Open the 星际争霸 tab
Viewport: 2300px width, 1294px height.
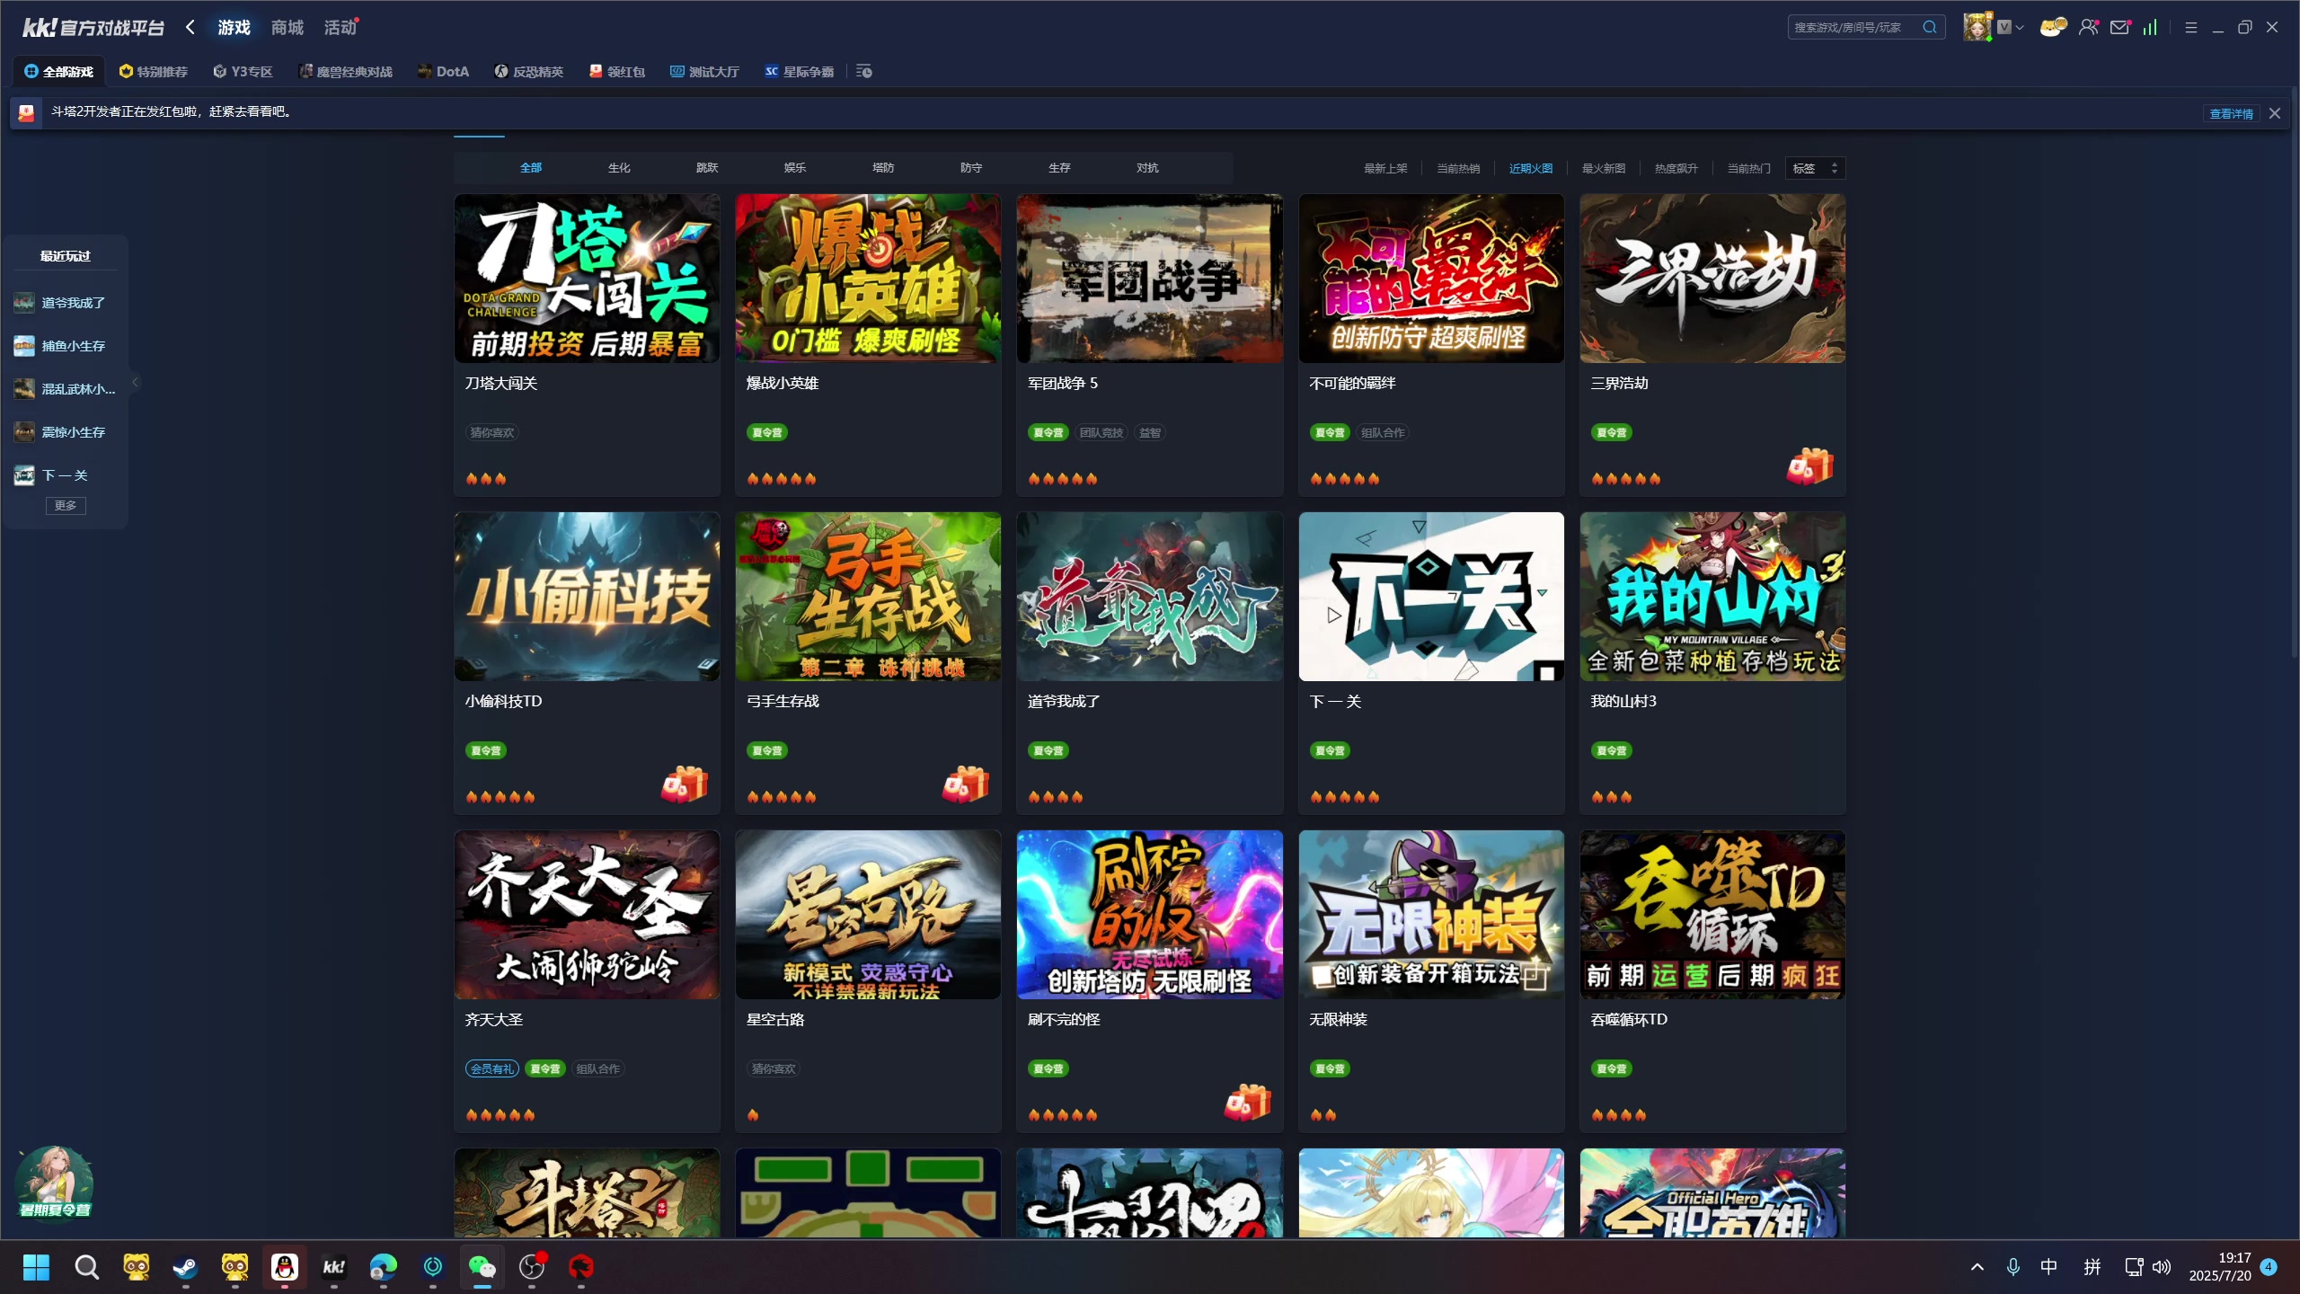[800, 71]
